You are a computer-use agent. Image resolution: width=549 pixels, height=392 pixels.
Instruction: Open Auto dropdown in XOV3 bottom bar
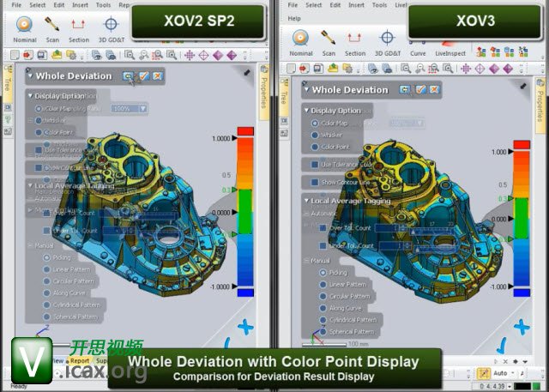[512, 373]
